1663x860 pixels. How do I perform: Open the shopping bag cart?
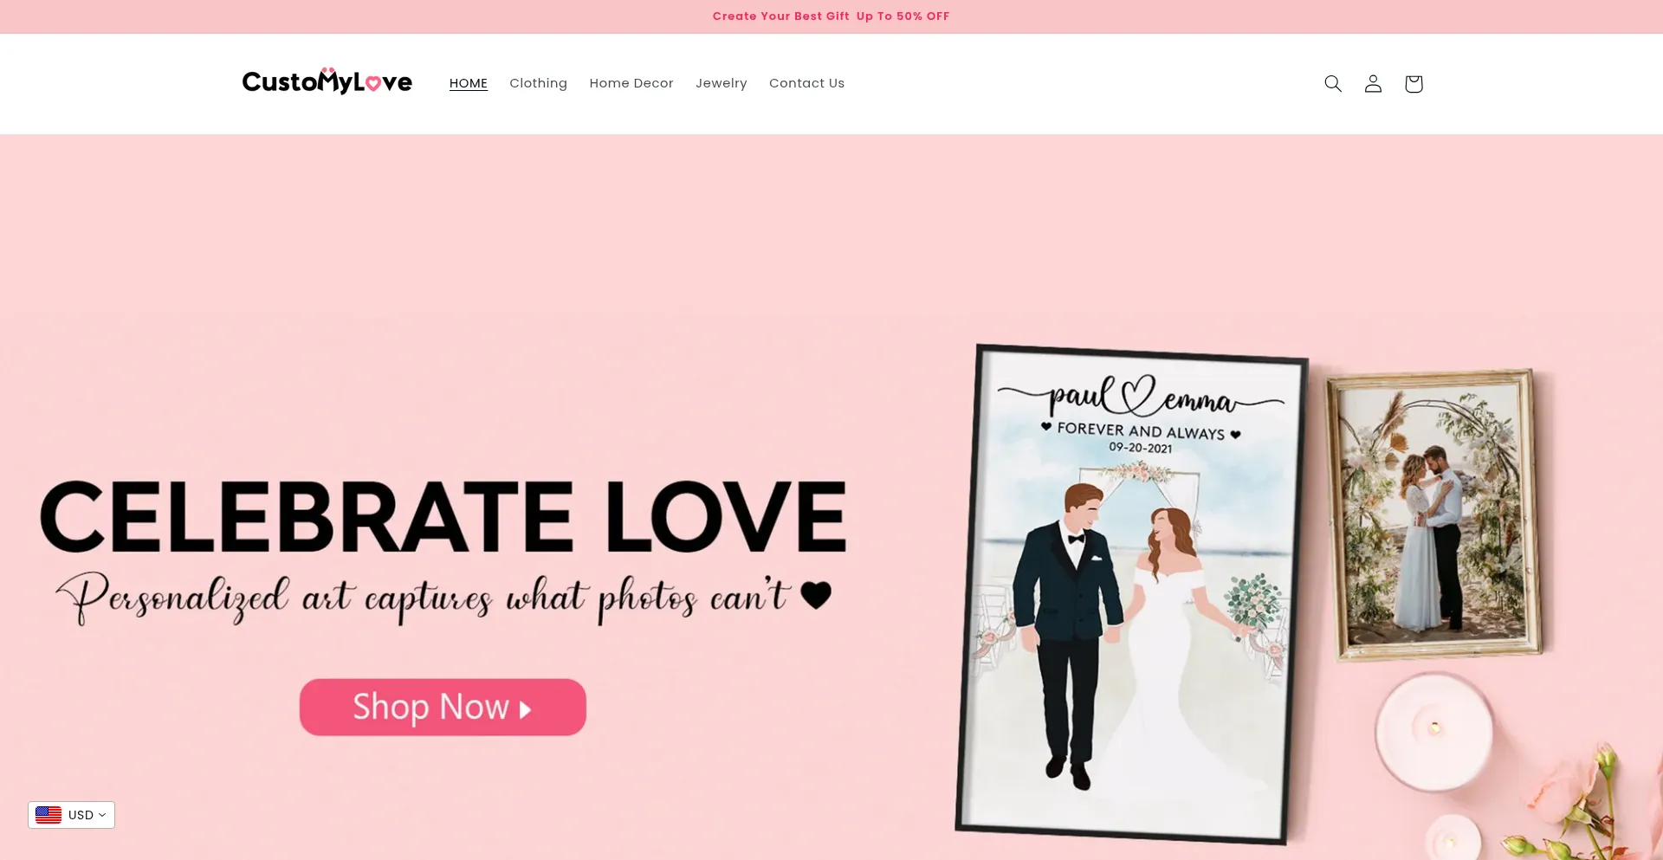coord(1413,83)
